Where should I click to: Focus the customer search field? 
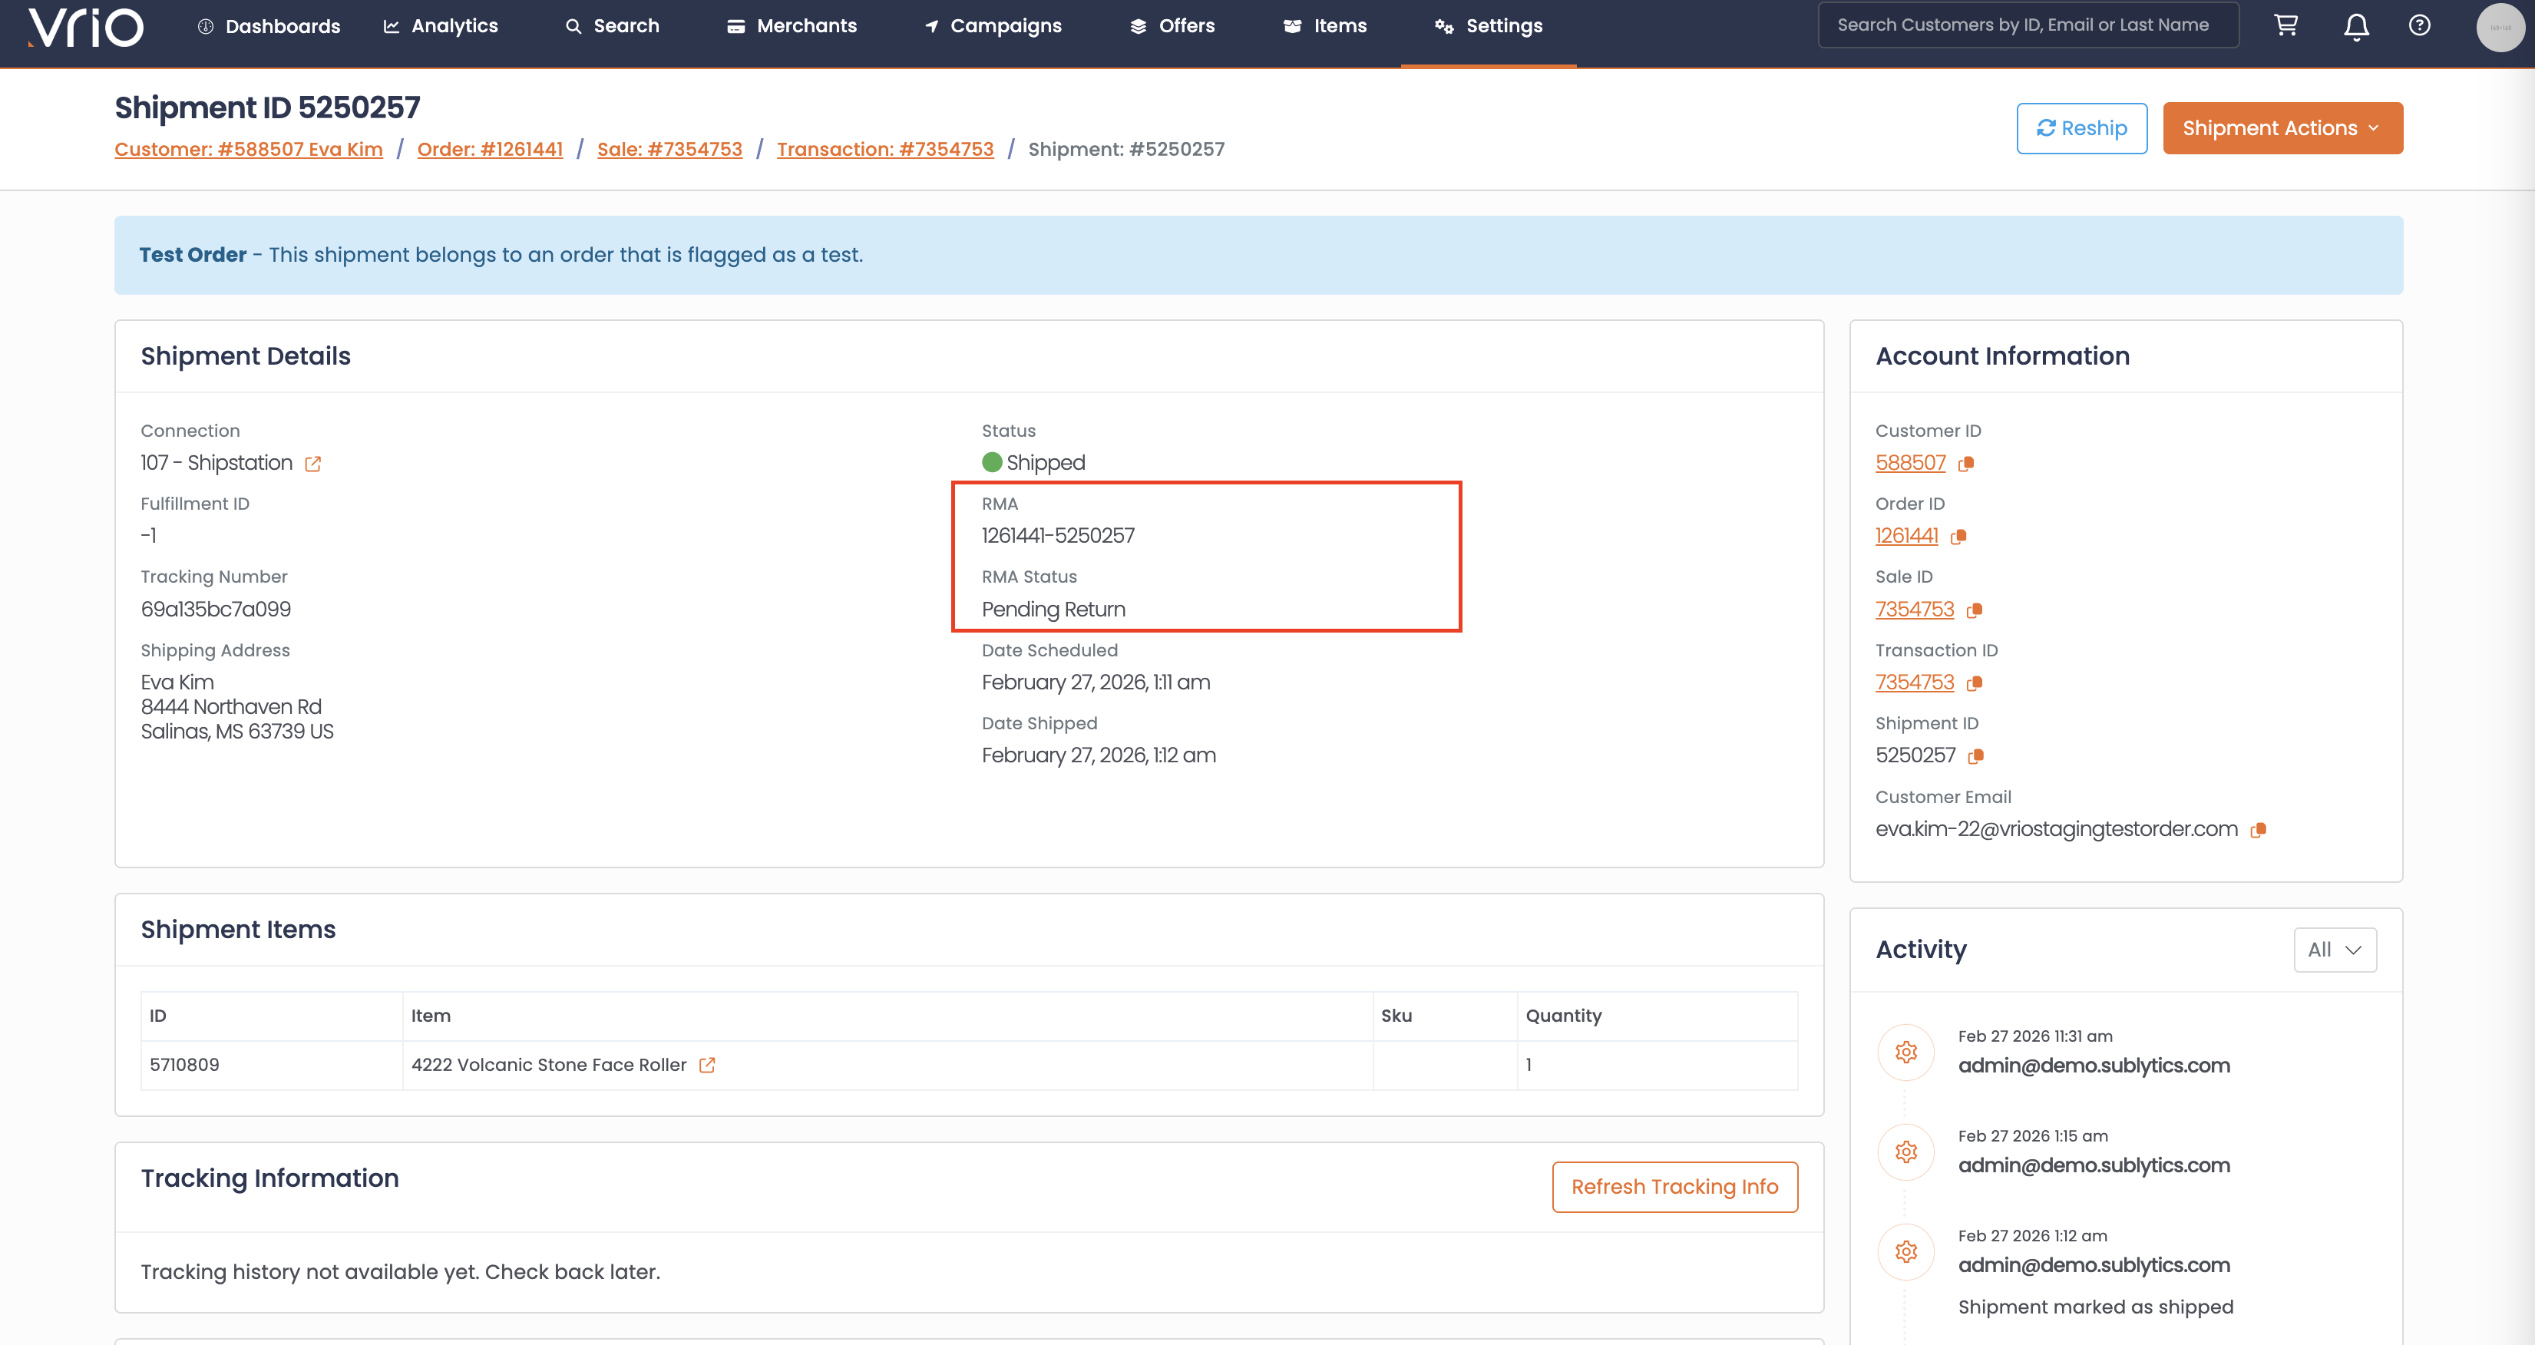point(2028,25)
